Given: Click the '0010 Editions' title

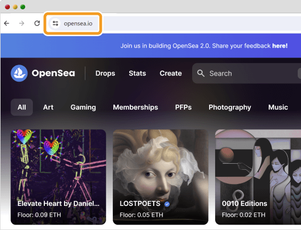Looking at the screenshot, I should click(245, 204).
